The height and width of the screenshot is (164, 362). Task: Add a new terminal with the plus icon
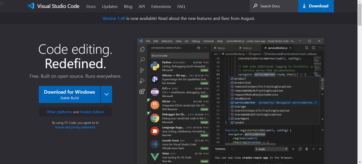[x=293, y=149]
